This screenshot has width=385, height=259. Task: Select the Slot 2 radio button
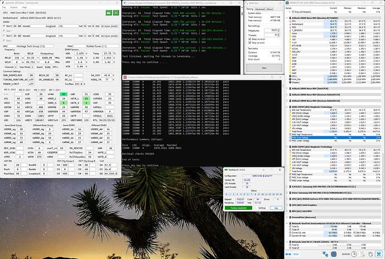[4, 36]
